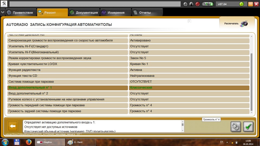Image resolution: width=260 pixels, height=146 pixels.
Task: Click the parameter list scrollbar thumb
Action: point(251,82)
